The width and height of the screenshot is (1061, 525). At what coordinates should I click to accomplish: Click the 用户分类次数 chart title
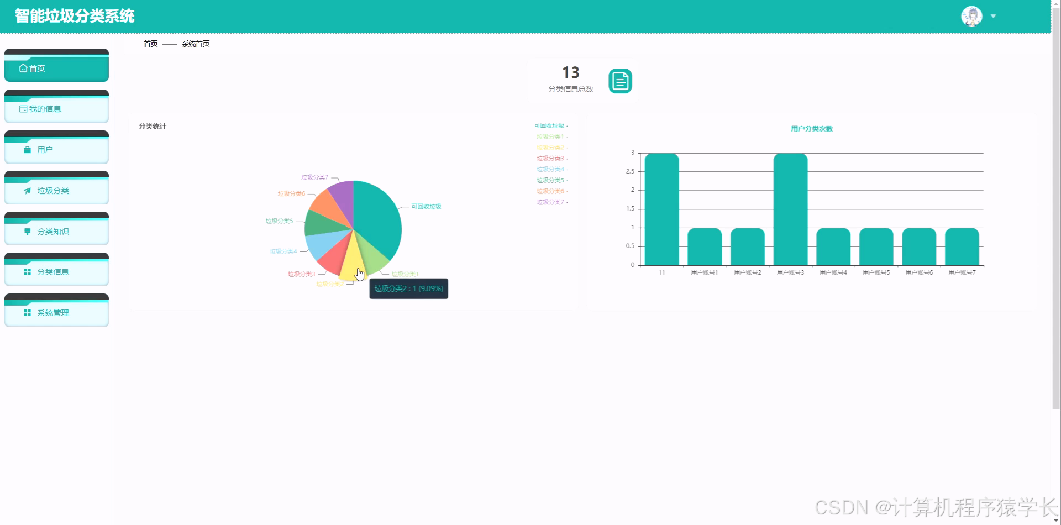click(x=812, y=129)
